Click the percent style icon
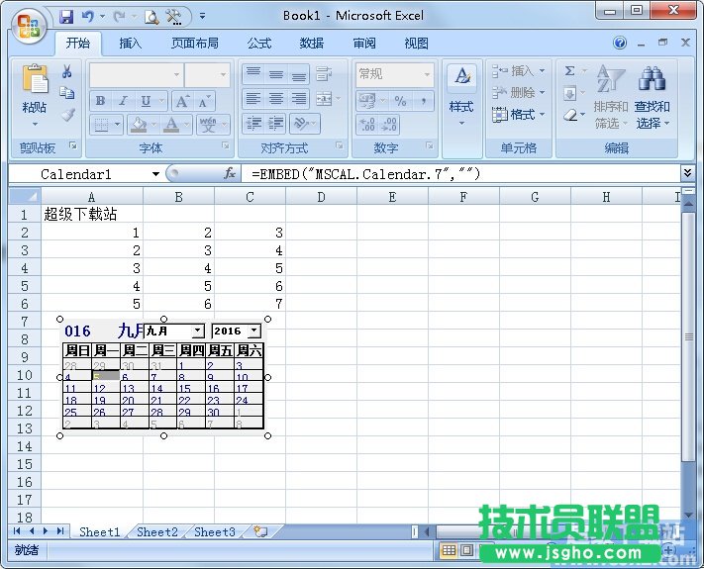Screen dimensions: 704x569 (x=400, y=101)
